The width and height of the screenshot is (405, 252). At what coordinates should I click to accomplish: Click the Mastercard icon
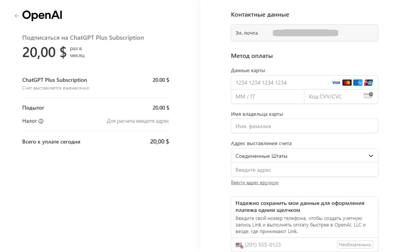click(346, 83)
